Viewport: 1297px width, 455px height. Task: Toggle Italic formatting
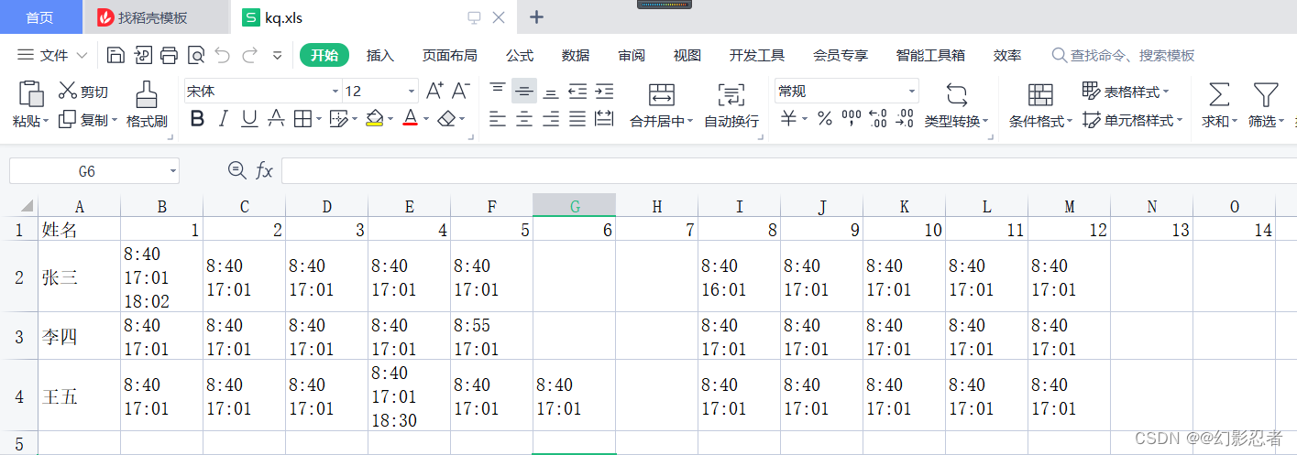(223, 119)
